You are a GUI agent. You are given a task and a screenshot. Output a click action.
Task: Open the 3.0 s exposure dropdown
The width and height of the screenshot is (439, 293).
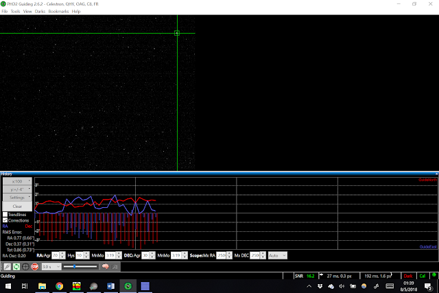[51, 267]
